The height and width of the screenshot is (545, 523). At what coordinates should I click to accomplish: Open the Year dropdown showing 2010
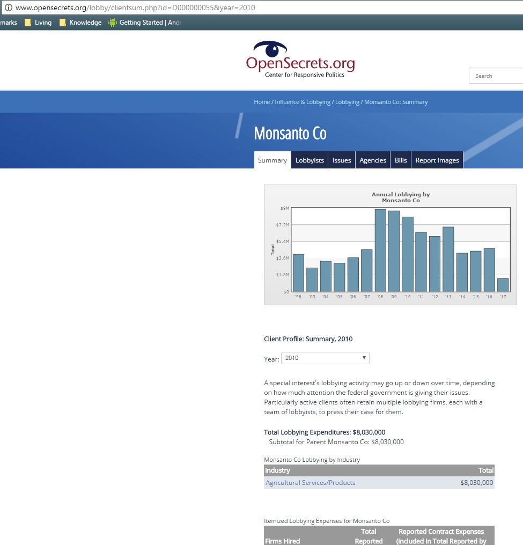click(x=325, y=358)
